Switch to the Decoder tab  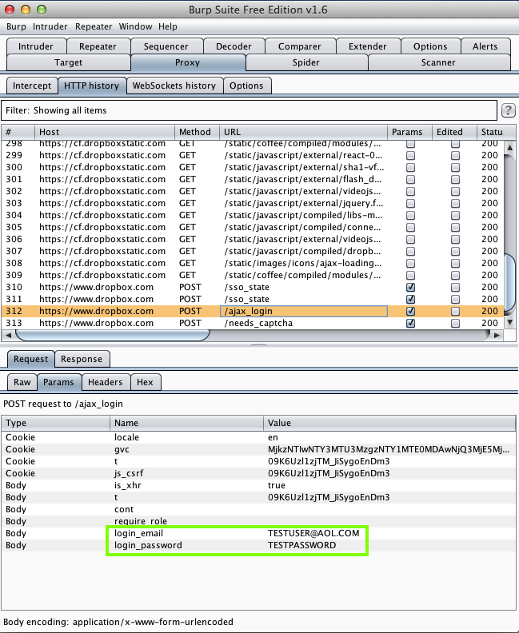tap(234, 46)
